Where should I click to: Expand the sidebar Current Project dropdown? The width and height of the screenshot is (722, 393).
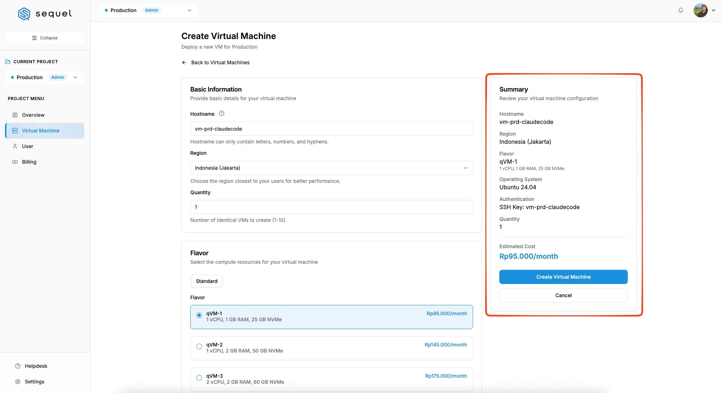coord(45,77)
